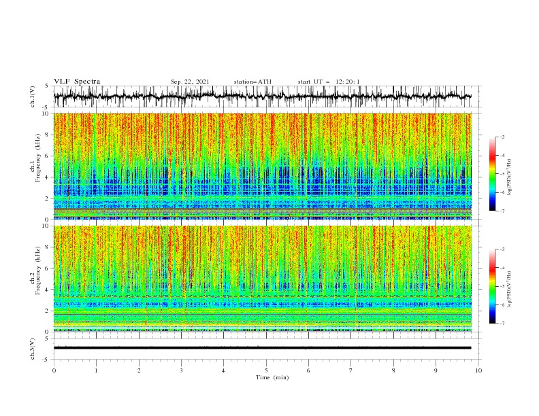Click time axis tick label "6"
539x416 pixels.
308,370
